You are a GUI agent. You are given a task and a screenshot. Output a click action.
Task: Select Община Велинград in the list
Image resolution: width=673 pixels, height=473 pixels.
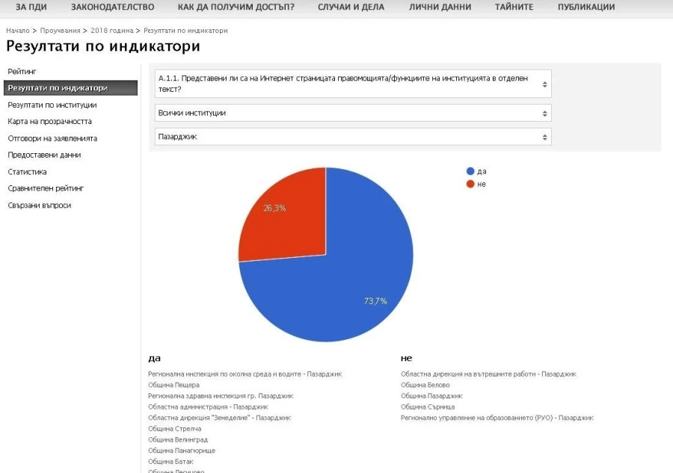point(178,439)
